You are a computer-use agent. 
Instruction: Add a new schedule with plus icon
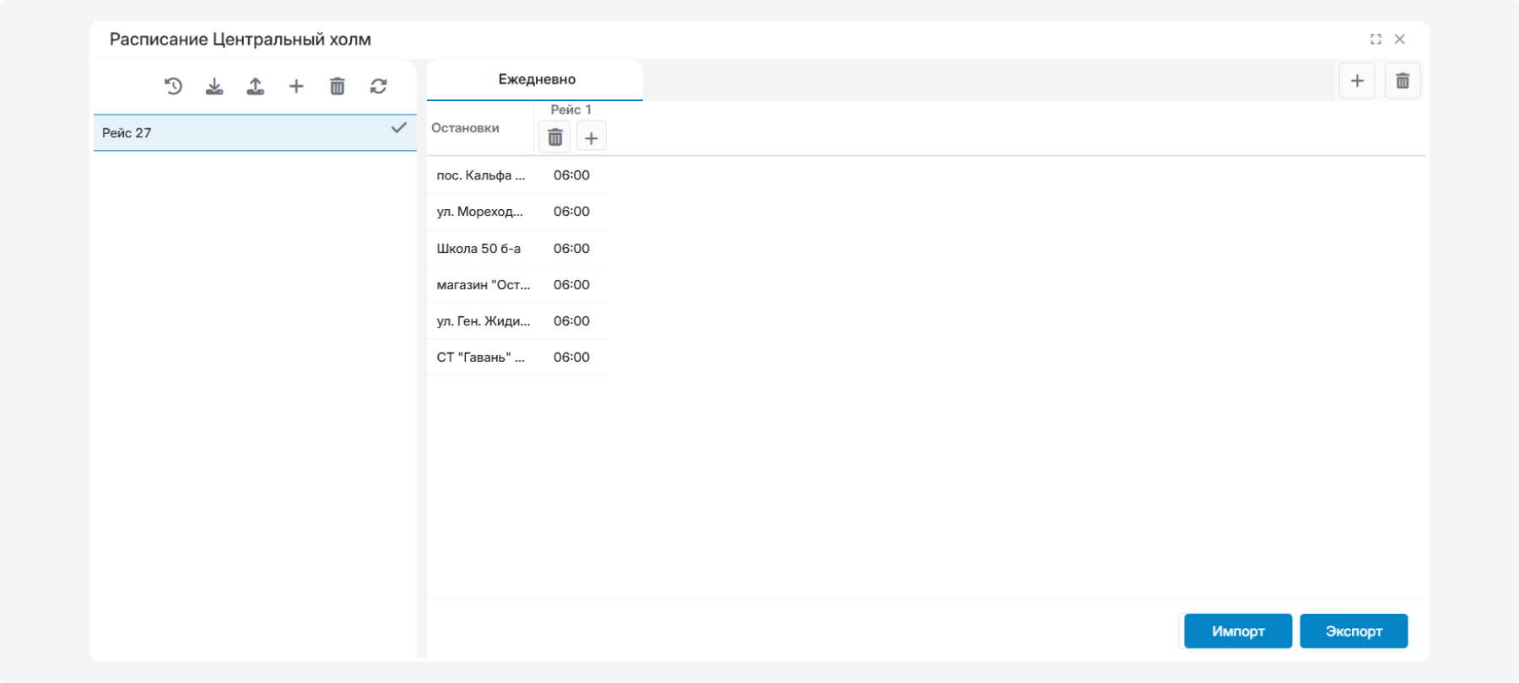point(296,86)
